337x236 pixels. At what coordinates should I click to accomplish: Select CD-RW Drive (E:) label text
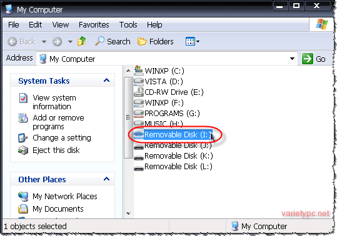click(x=174, y=92)
